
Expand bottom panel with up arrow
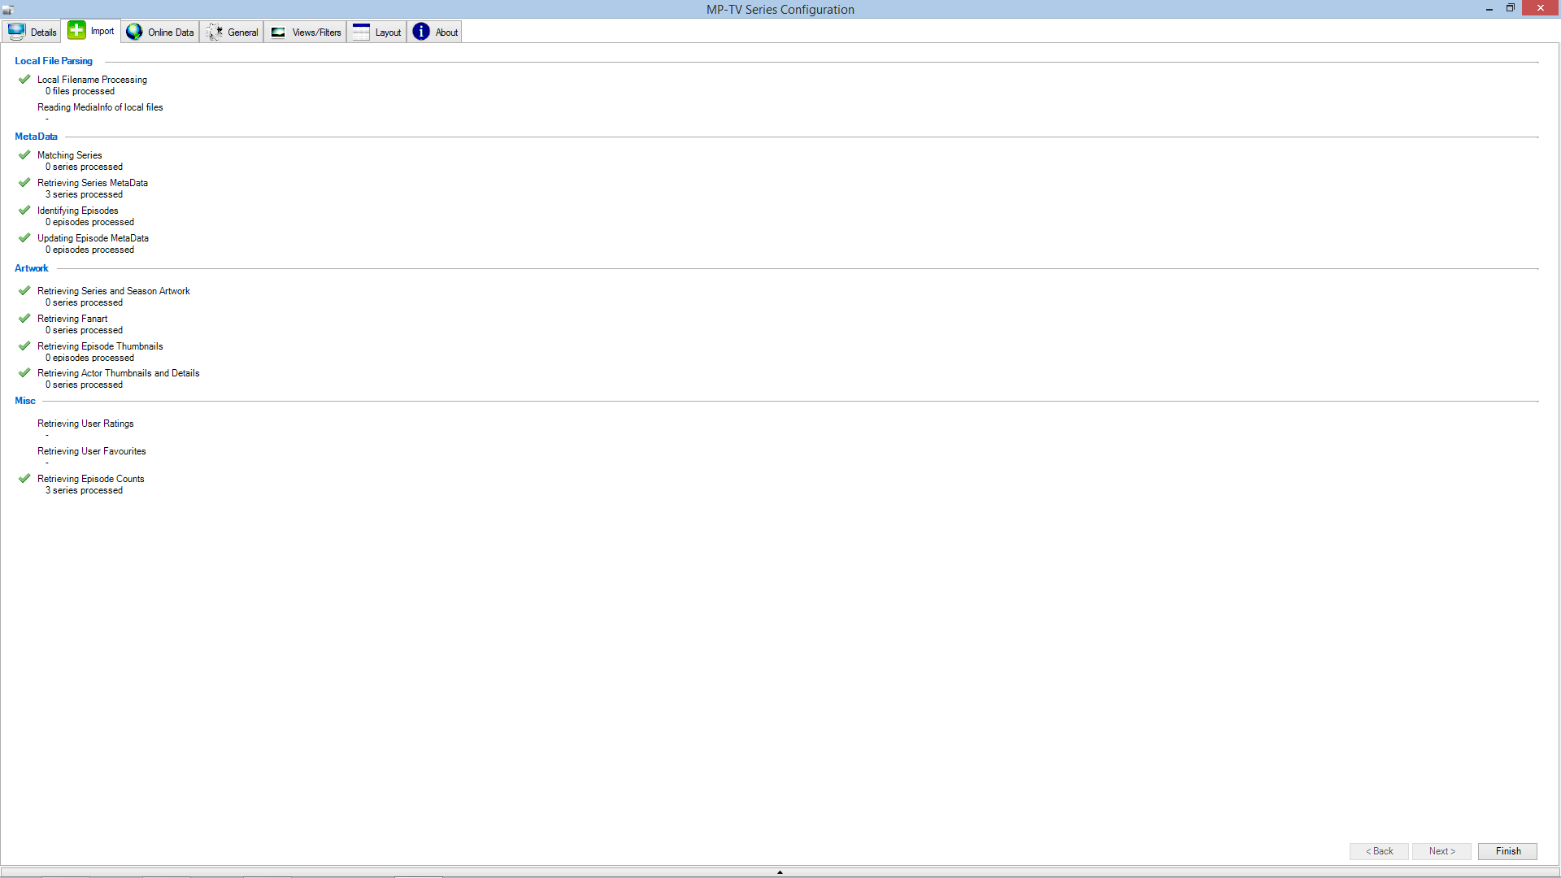click(x=780, y=872)
